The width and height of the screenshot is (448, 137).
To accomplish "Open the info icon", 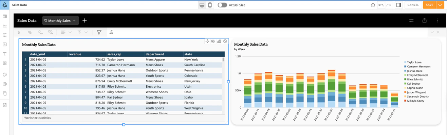I will [x=373, y=5].
